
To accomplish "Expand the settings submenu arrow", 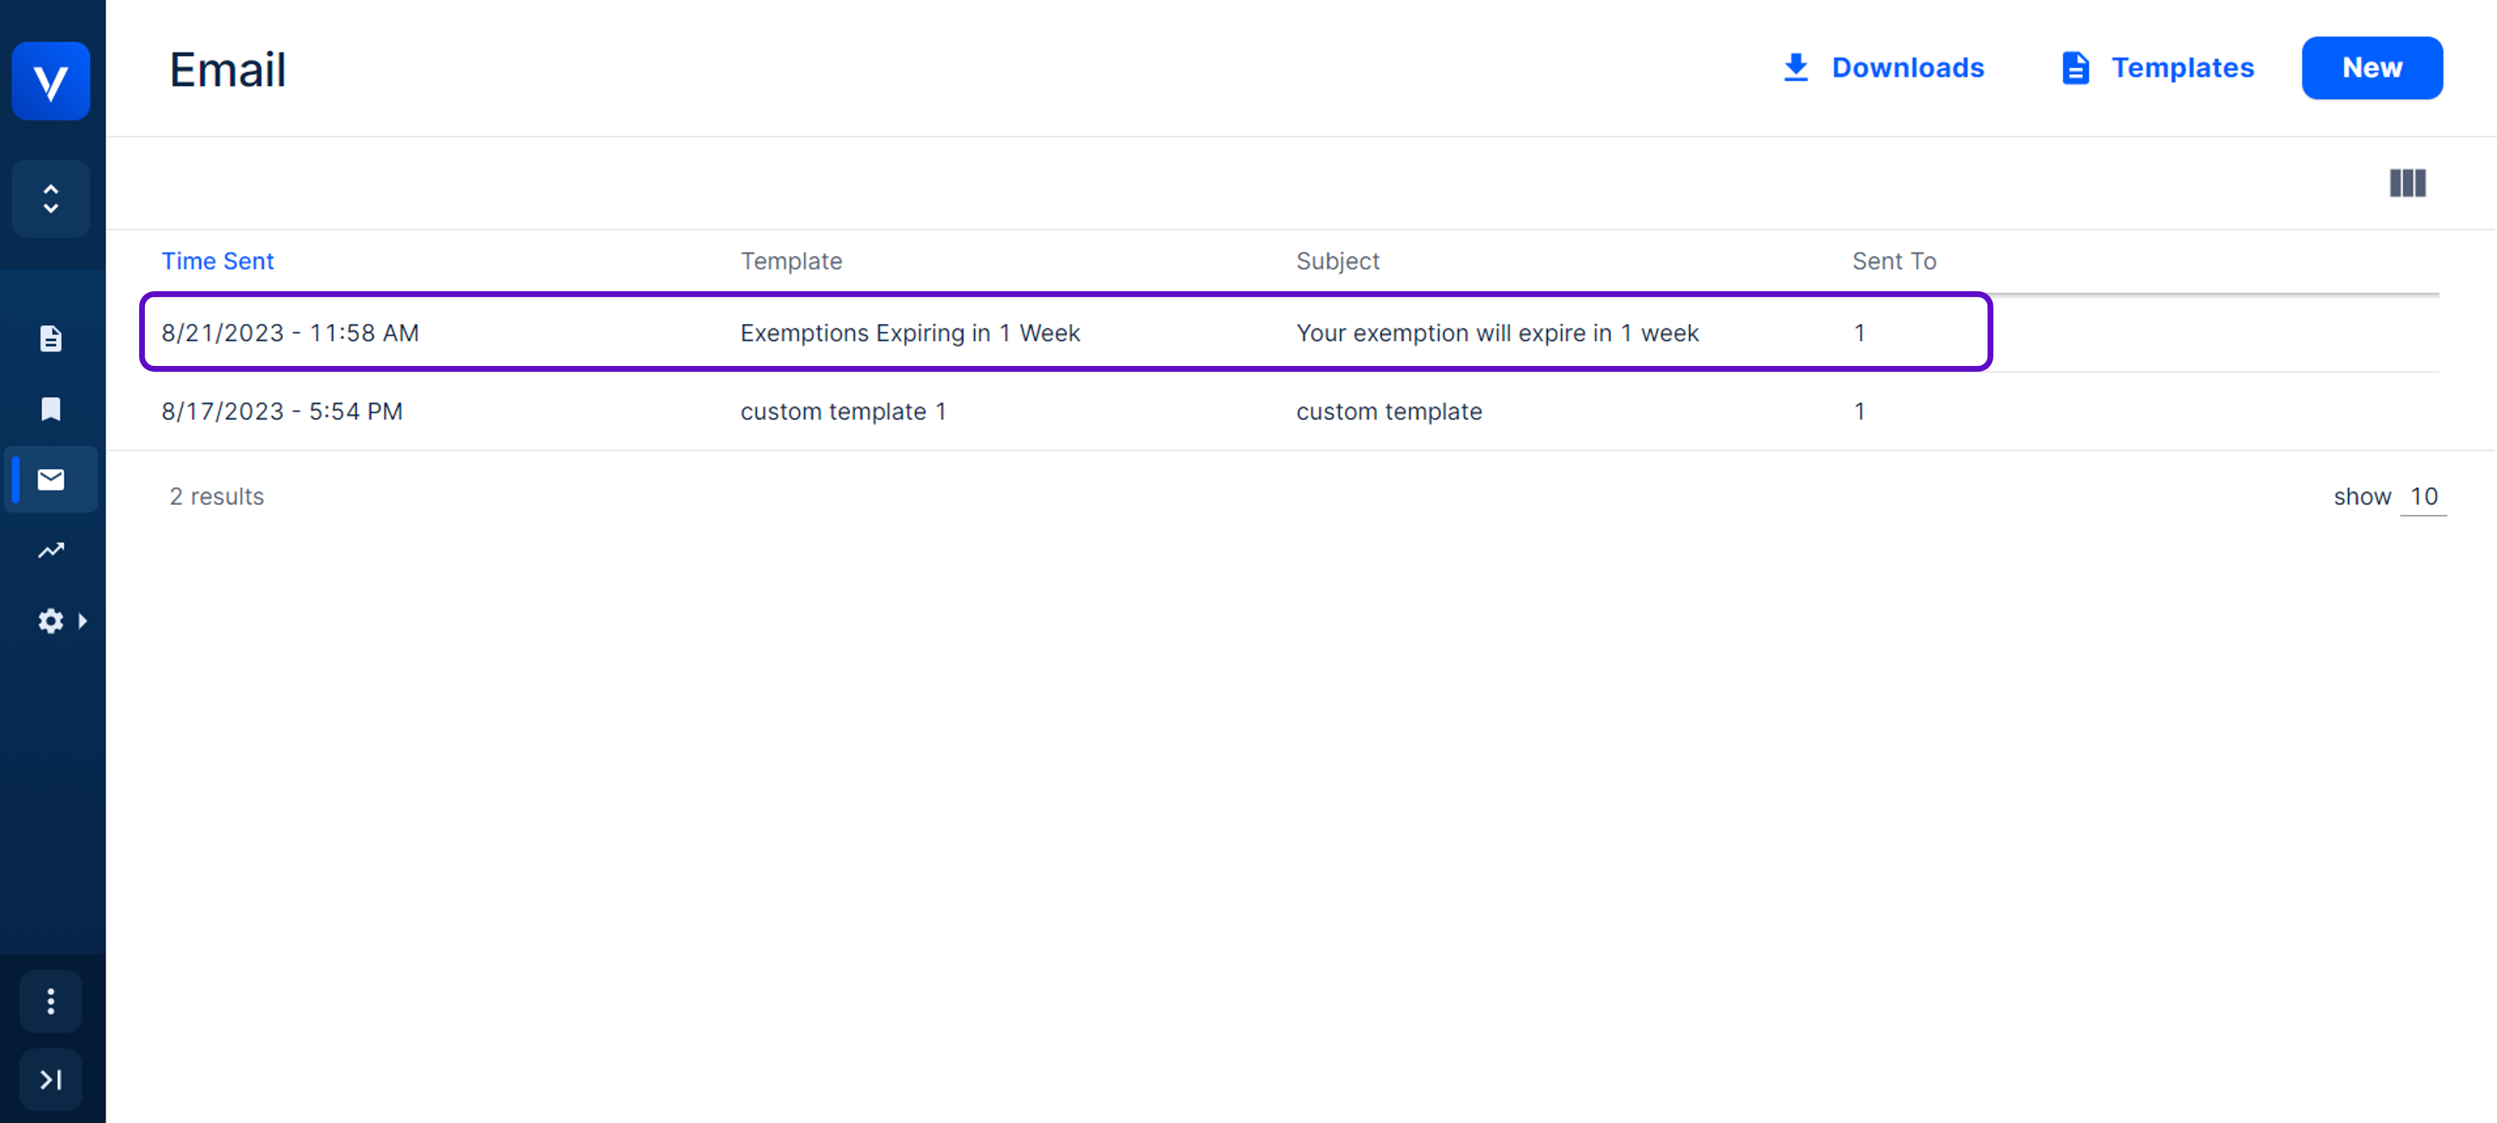I will pyautogui.click(x=83, y=620).
